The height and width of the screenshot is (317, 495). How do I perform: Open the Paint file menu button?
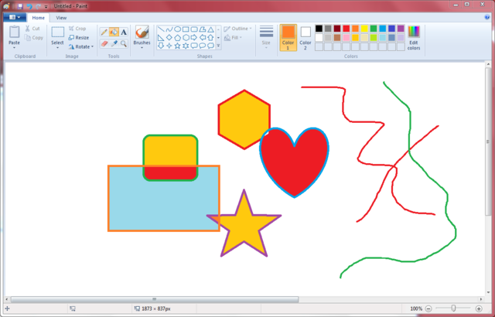(x=15, y=17)
